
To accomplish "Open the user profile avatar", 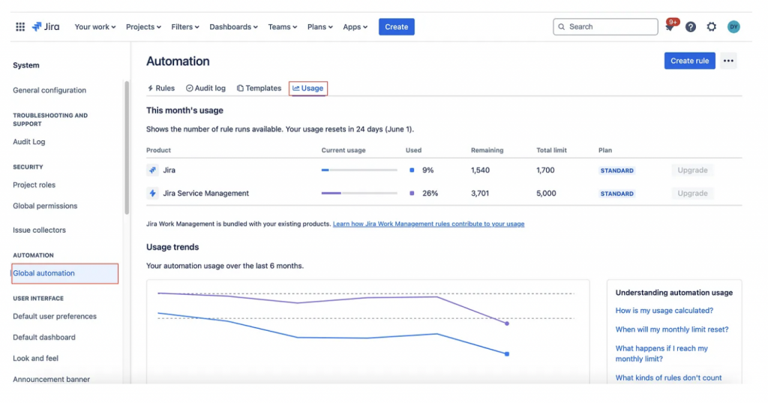I will (x=733, y=27).
